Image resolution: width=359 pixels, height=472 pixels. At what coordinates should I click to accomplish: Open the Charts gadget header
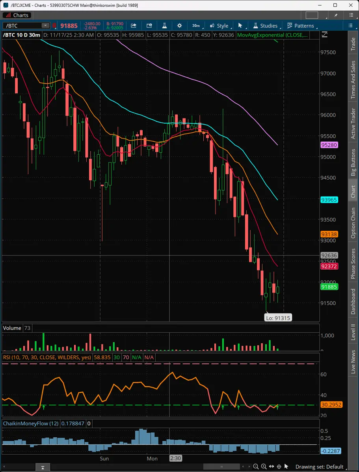click(17, 15)
